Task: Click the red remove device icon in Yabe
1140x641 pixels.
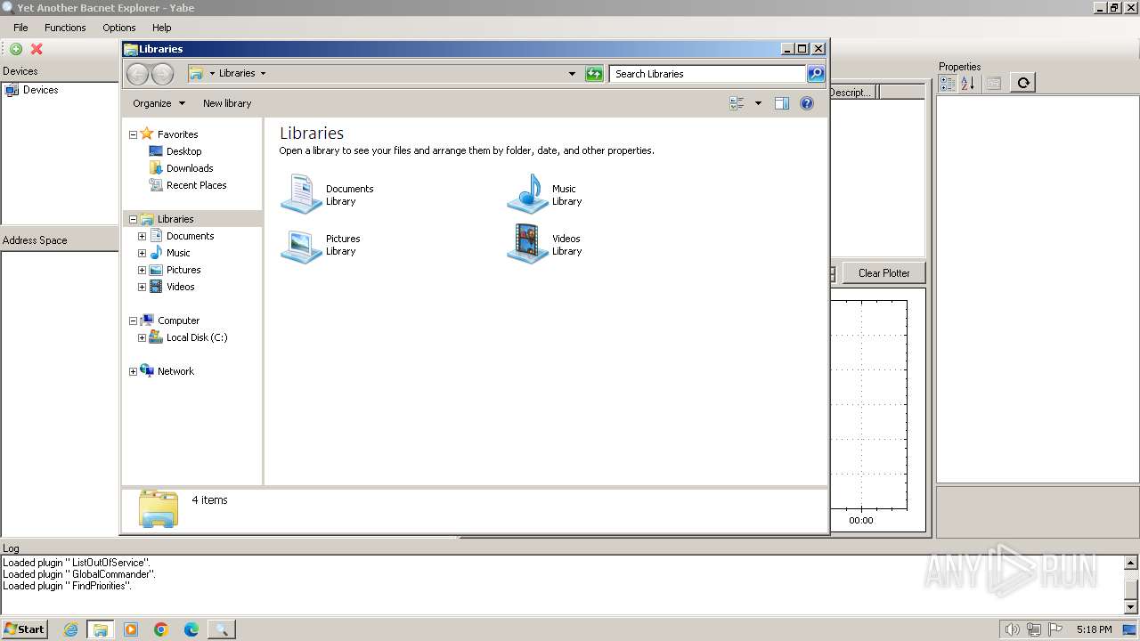Action: (x=37, y=49)
